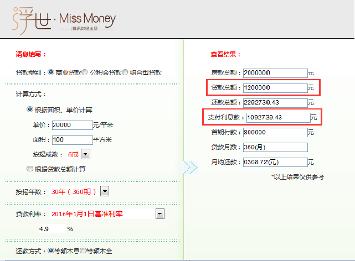The width and height of the screenshot is (355, 261).
Task: Click the 支付利息款 result field
Action: [x=276, y=117]
